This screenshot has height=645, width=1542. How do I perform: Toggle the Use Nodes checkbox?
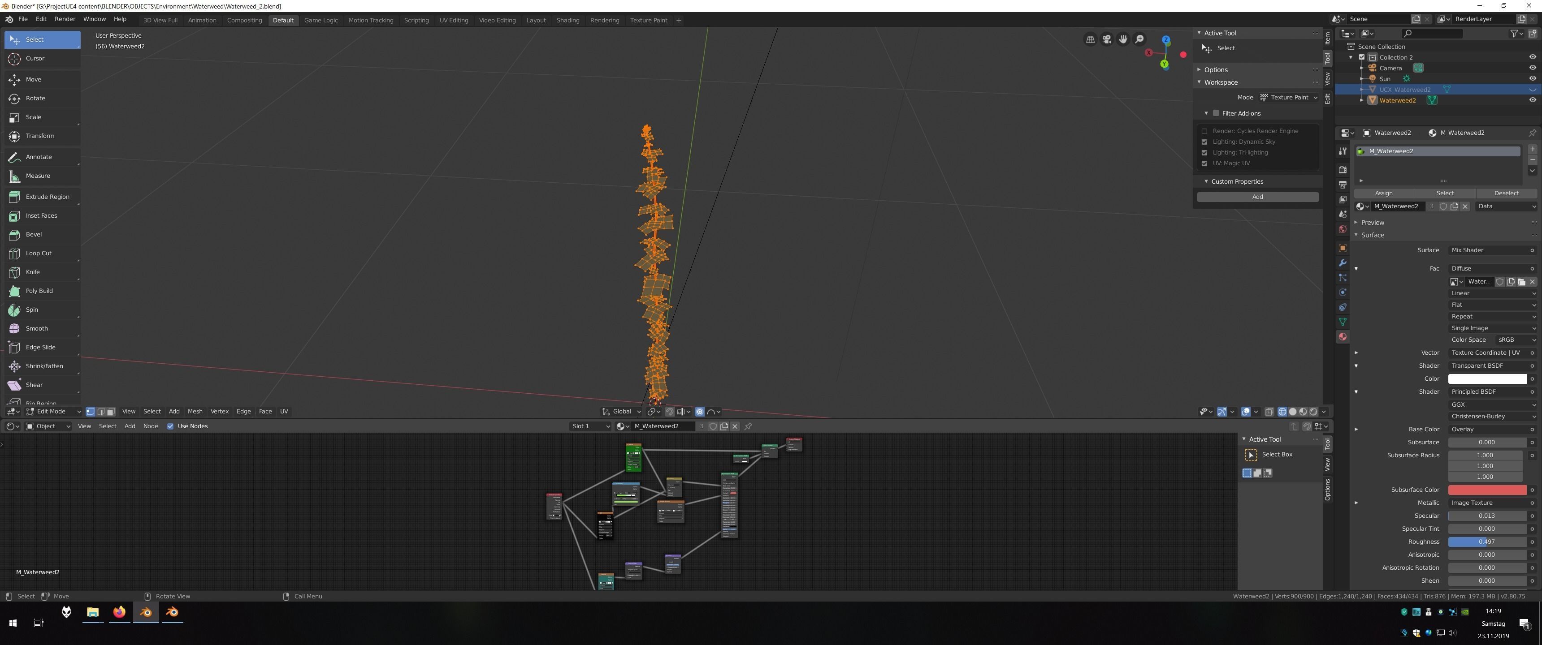coord(171,426)
